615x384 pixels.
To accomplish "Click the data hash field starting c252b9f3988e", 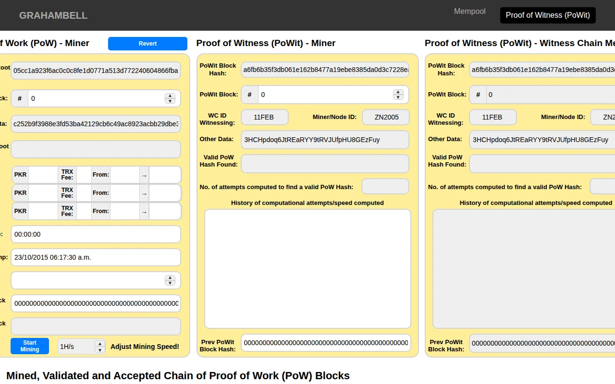I will tap(96, 124).
